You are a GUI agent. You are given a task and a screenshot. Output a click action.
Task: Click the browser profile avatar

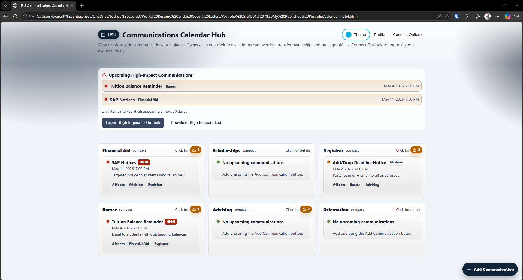coord(488,16)
